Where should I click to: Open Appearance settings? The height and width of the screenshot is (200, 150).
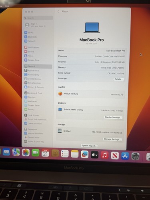point(32,70)
